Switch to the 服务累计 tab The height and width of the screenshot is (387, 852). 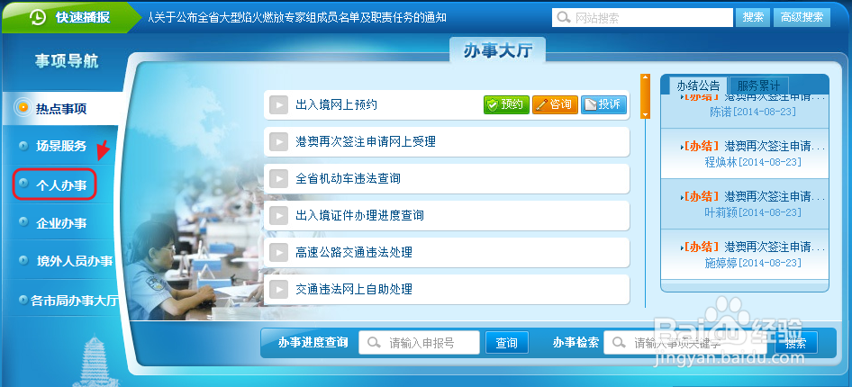point(758,85)
